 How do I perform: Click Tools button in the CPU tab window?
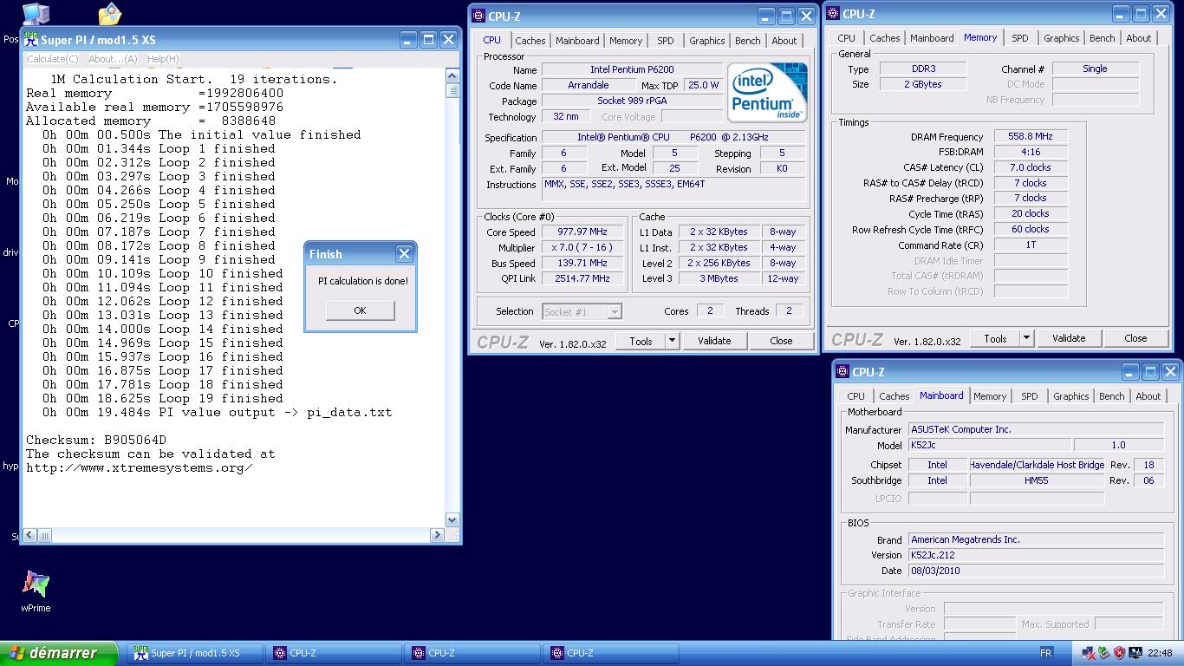[641, 341]
